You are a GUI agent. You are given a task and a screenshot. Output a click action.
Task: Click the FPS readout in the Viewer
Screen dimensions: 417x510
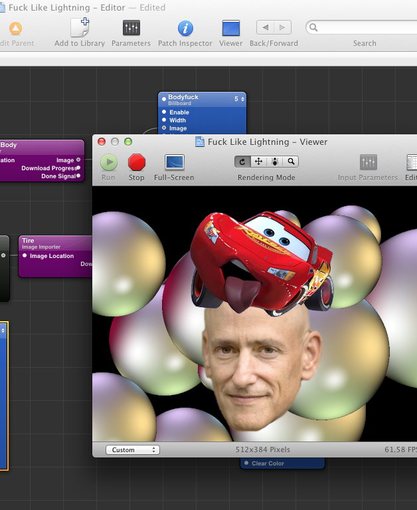point(401,449)
